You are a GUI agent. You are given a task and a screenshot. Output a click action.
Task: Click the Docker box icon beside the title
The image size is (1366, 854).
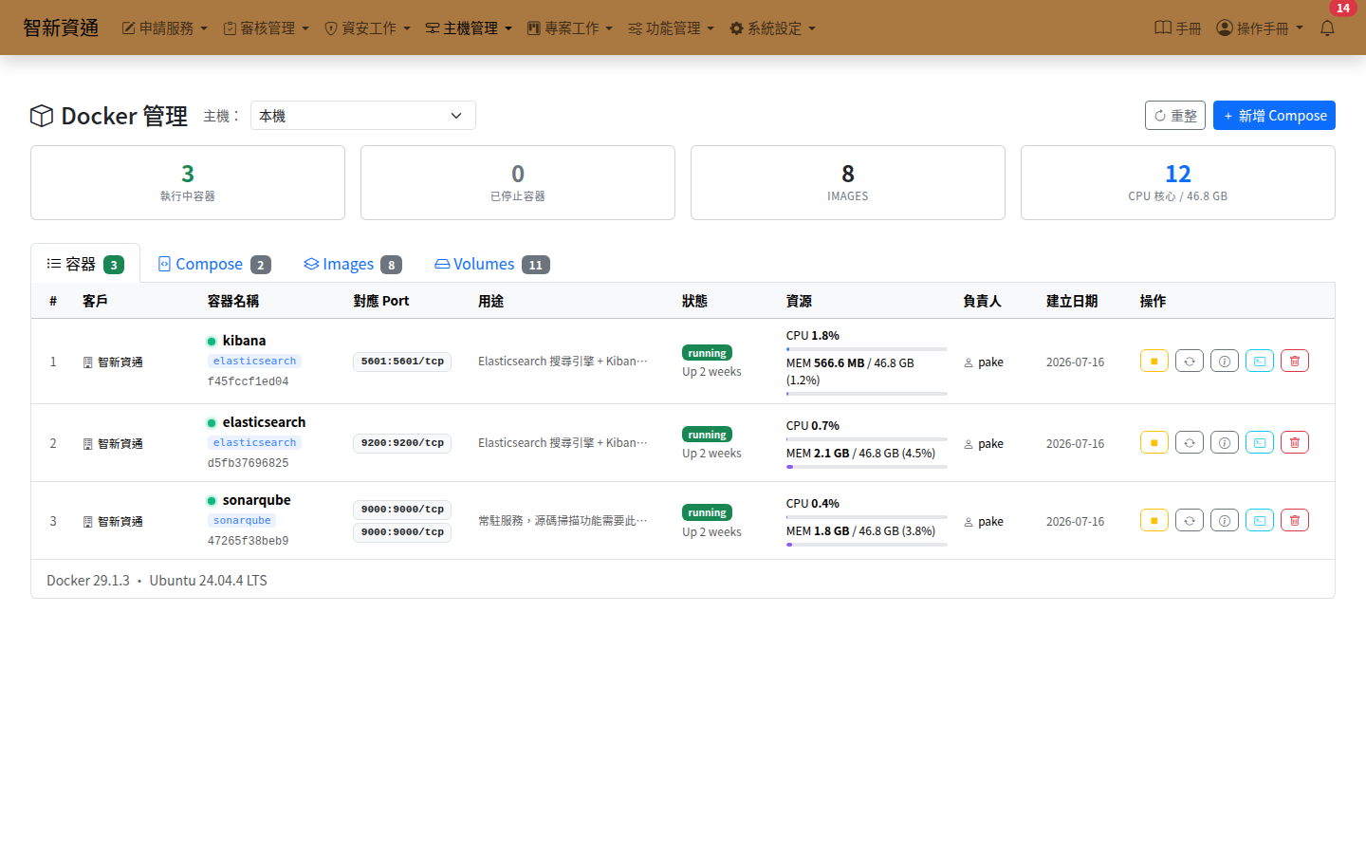click(42, 116)
